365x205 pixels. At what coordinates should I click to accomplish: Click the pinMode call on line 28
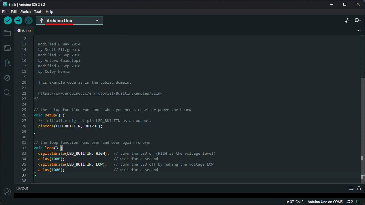coord(70,126)
